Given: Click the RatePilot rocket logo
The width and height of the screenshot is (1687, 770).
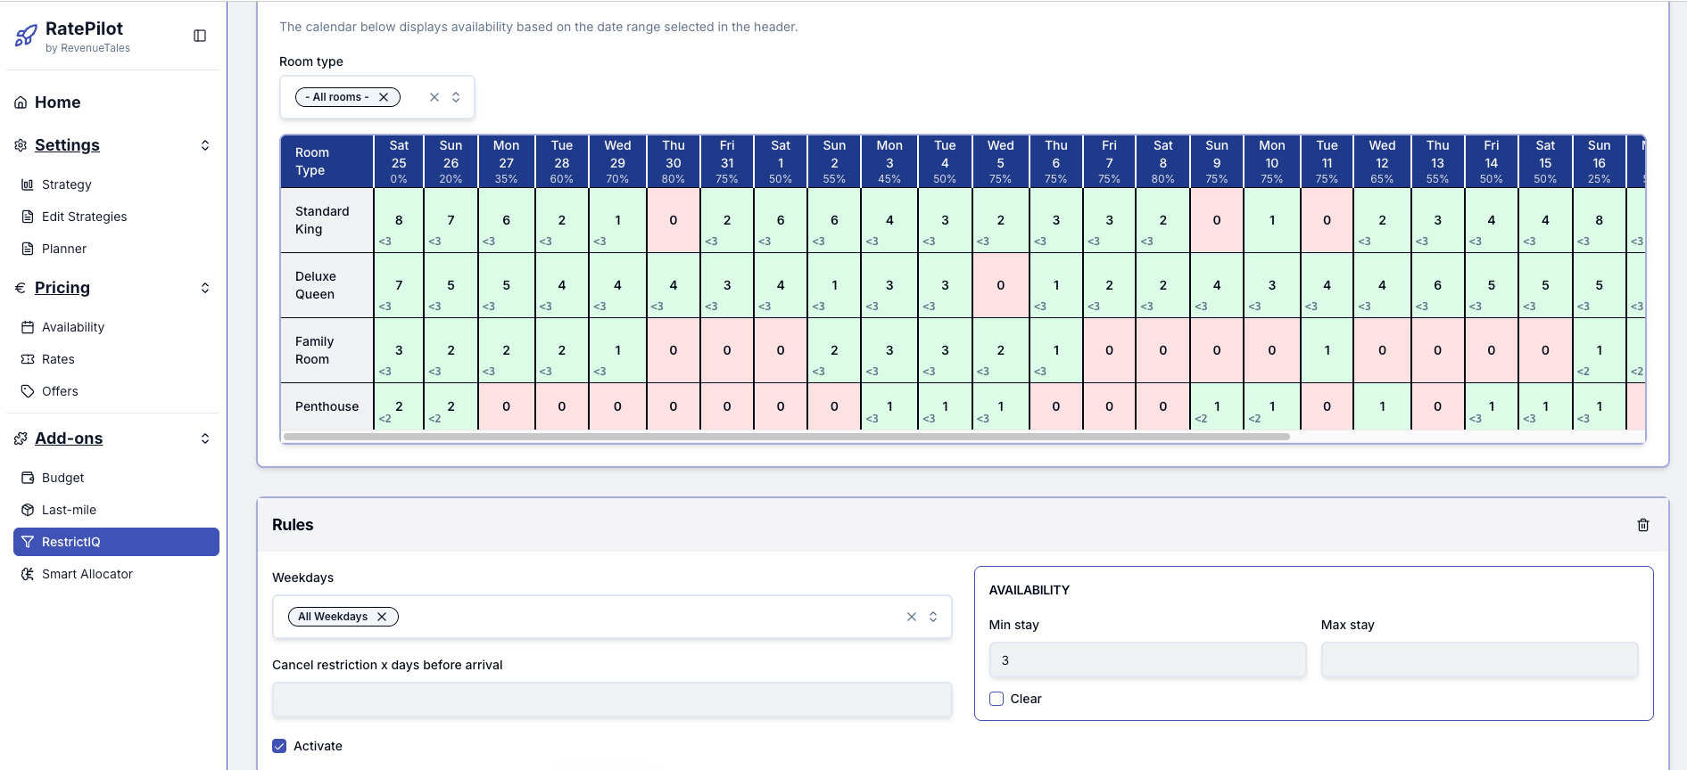Looking at the screenshot, I should coord(26,36).
